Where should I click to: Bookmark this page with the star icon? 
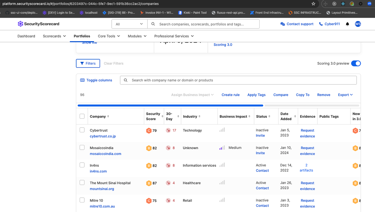point(313,4)
